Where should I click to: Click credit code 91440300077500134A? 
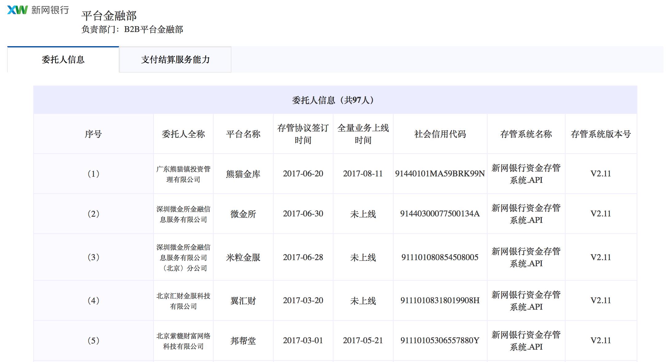[x=440, y=214]
